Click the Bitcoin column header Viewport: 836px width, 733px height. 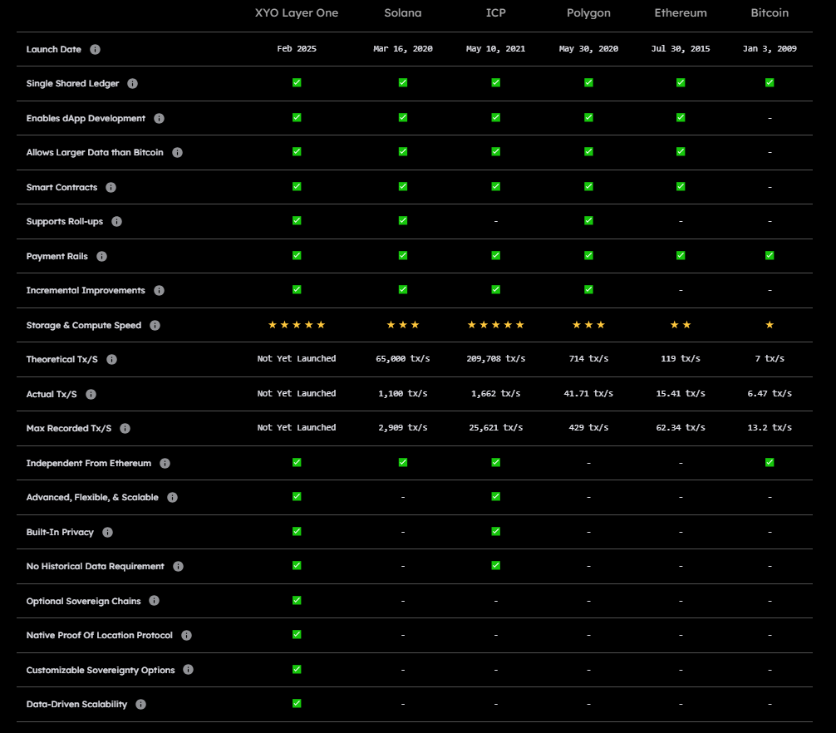coord(770,12)
